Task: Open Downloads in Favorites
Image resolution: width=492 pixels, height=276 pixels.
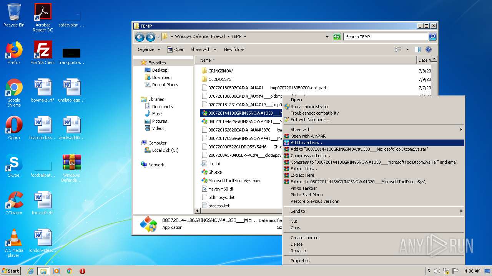Action: [x=162, y=77]
